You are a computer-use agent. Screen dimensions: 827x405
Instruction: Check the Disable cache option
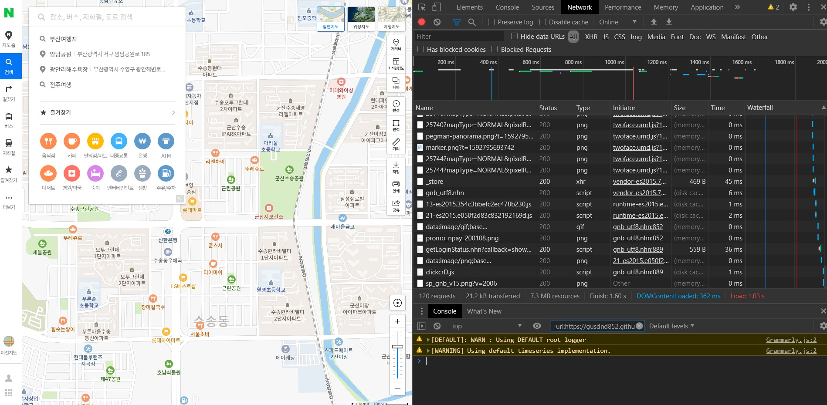click(543, 22)
